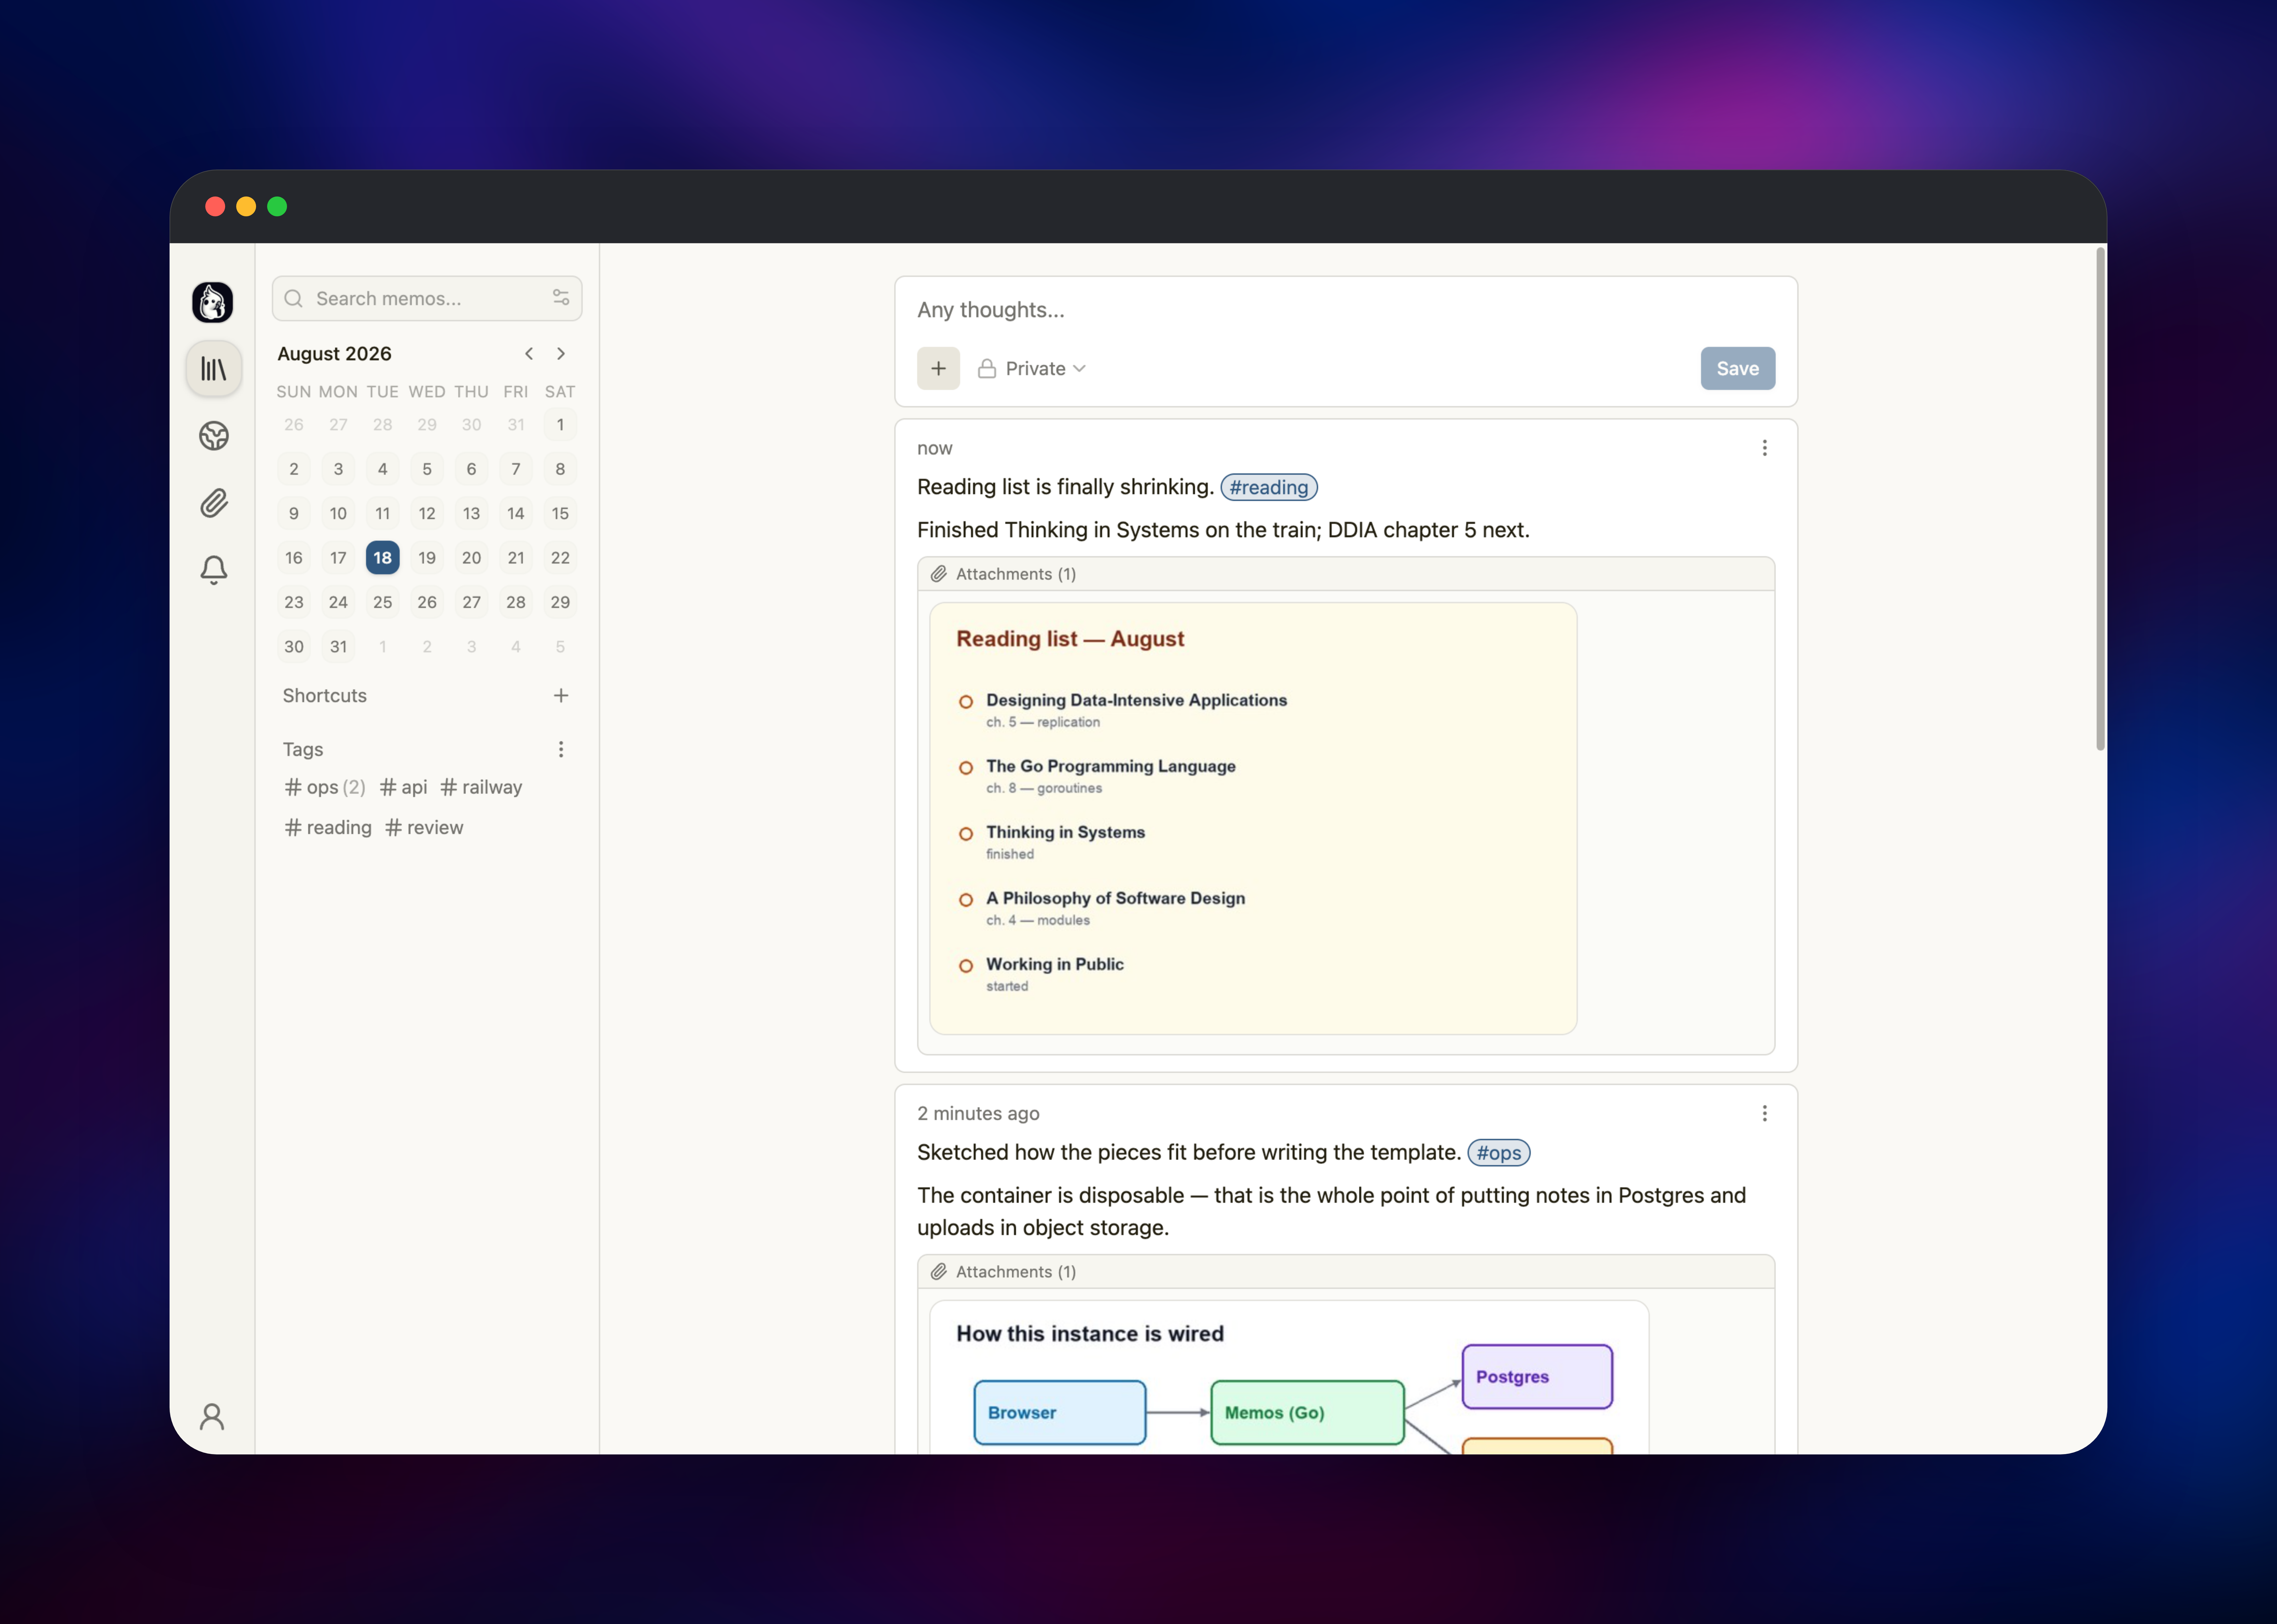The width and height of the screenshot is (2277, 1624).
Task: Open the Reading list August image attachment
Action: 1253,818
